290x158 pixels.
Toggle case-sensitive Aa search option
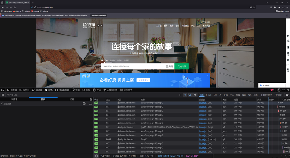(90, 104)
